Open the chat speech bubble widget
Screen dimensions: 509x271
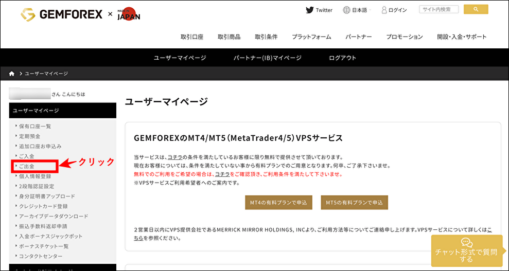[466, 242]
